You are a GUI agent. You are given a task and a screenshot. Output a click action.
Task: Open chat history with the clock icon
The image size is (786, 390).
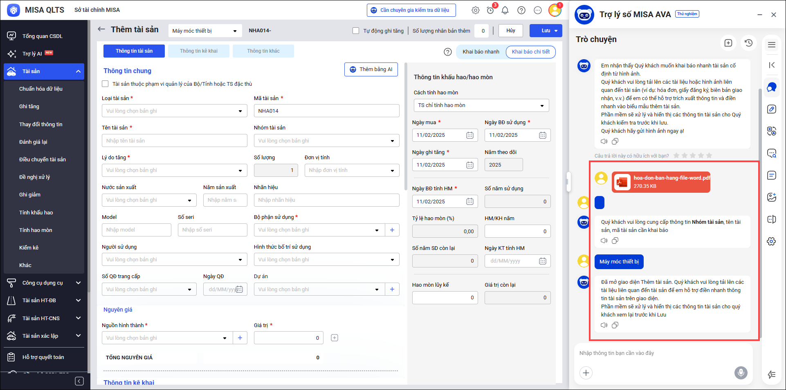(748, 43)
